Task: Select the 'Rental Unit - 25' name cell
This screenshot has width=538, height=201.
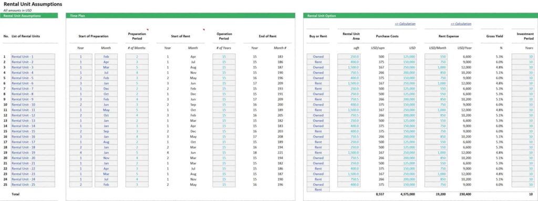Action: 33,185
